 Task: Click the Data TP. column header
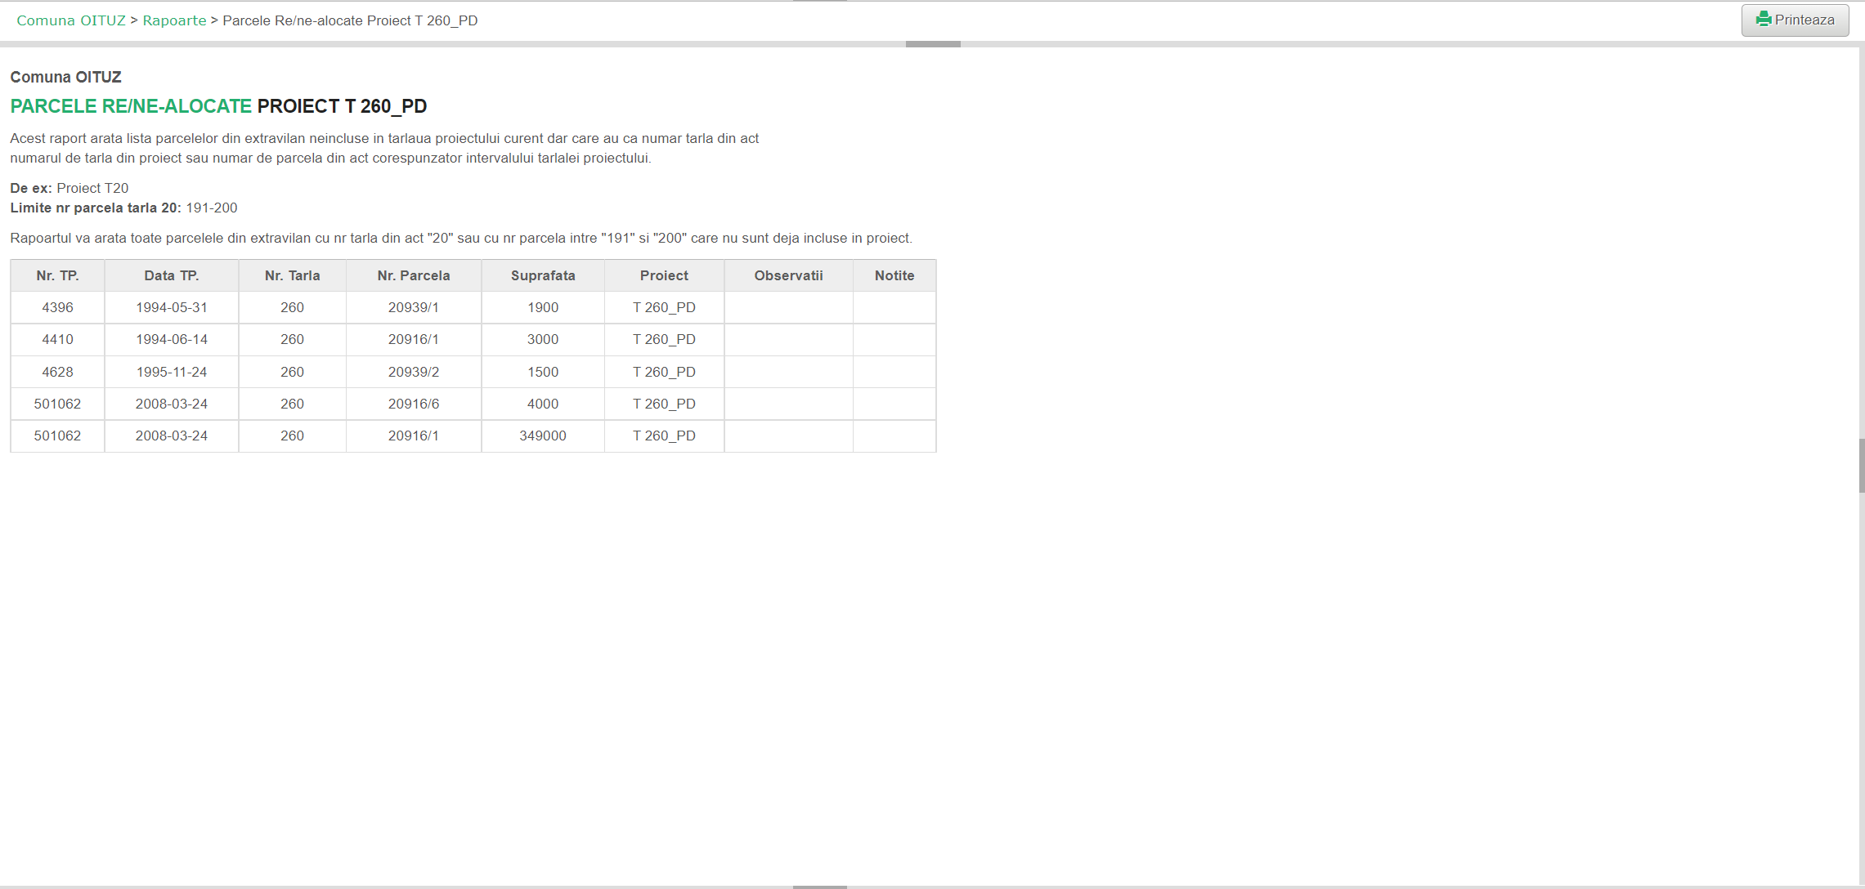[x=172, y=276]
